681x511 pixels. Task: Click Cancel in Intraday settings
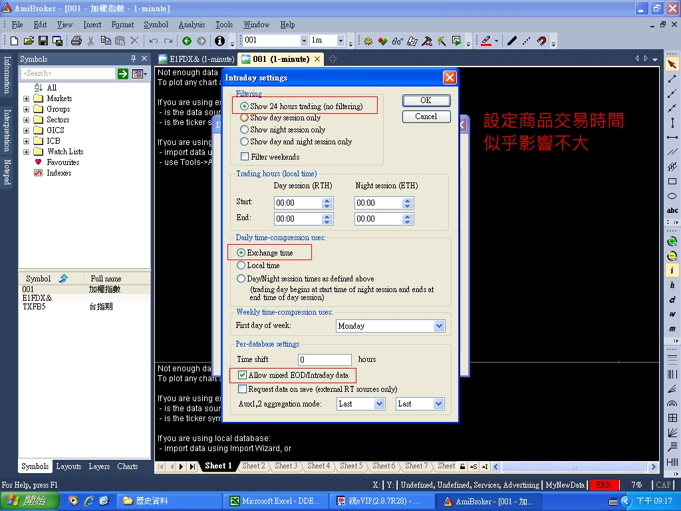point(426,116)
